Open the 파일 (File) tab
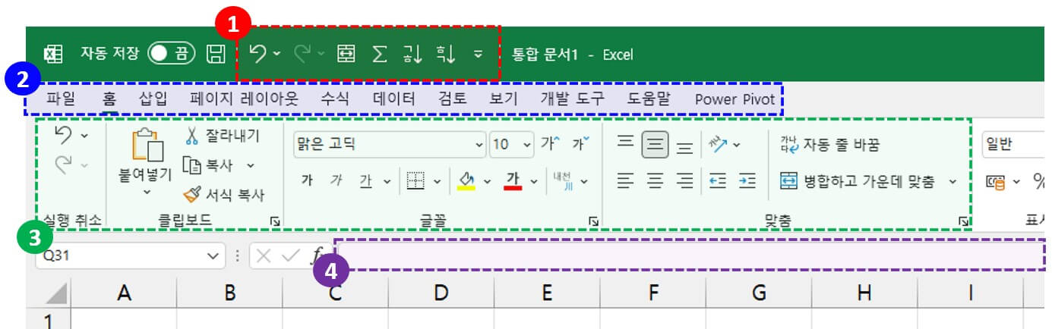 point(61,99)
